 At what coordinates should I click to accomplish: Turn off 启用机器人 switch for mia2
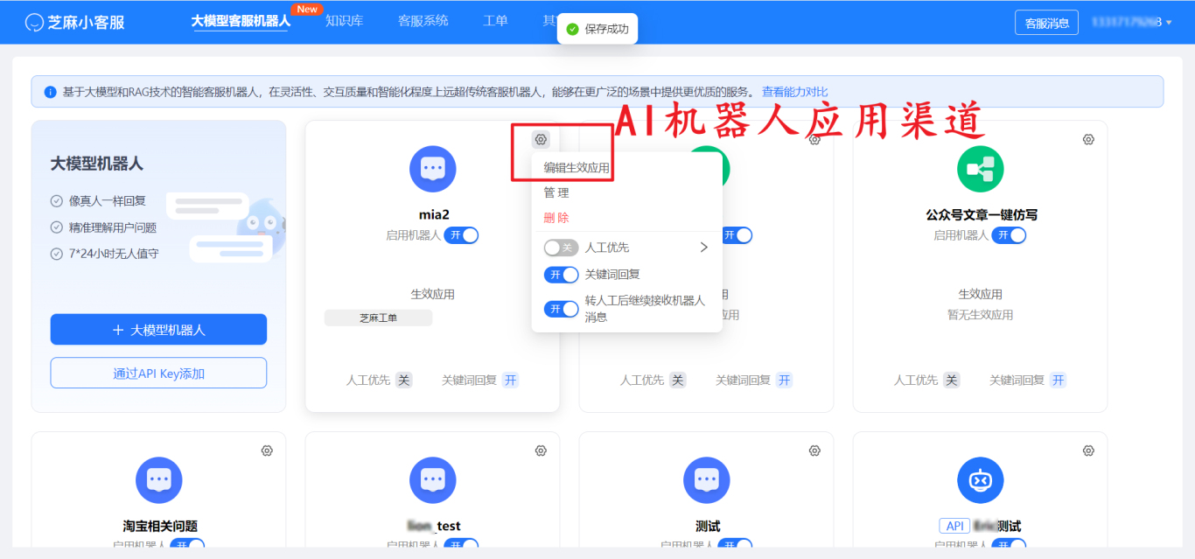click(x=462, y=234)
